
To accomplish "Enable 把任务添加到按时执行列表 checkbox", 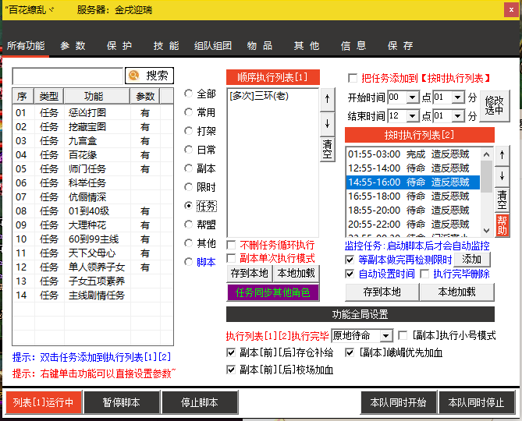I will click(353, 78).
